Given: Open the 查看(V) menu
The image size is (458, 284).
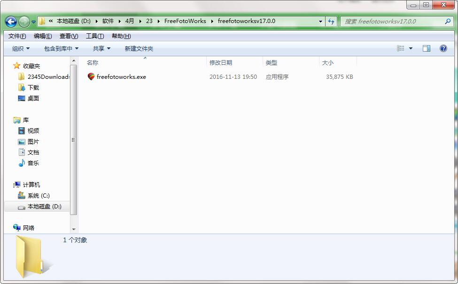Looking at the screenshot, I should pos(69,36).
